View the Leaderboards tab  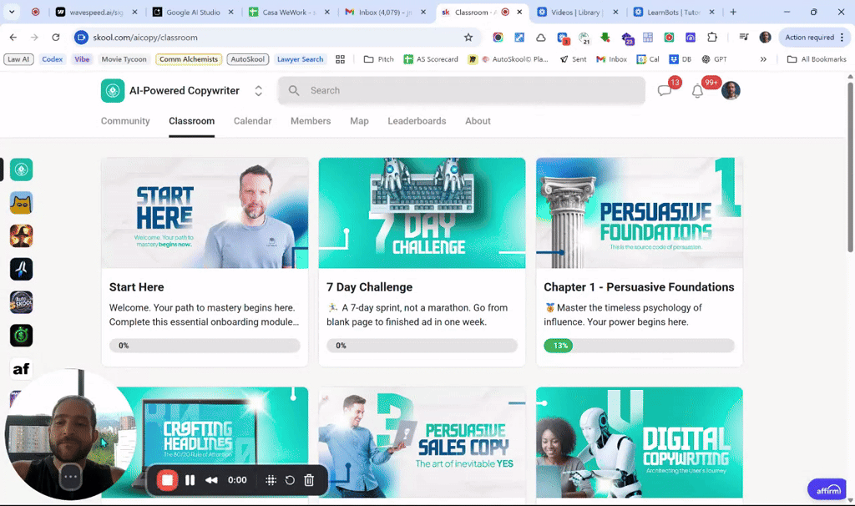[x=417, y=121]
